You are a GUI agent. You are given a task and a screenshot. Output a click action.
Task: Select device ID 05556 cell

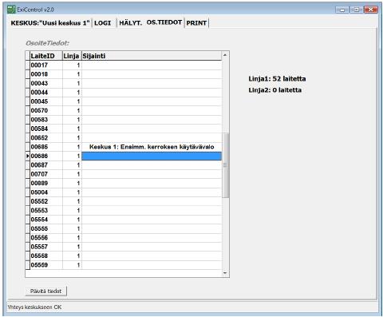coord(46,238)
